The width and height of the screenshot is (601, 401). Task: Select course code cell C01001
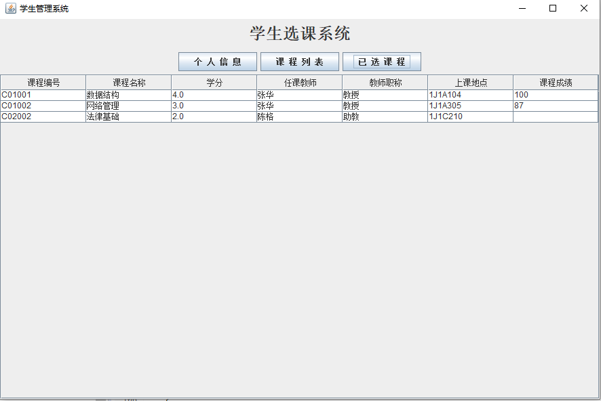pyautogui.click(x=43, y=95)
